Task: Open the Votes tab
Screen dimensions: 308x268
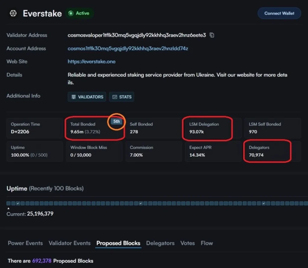Action: point(187,243)
